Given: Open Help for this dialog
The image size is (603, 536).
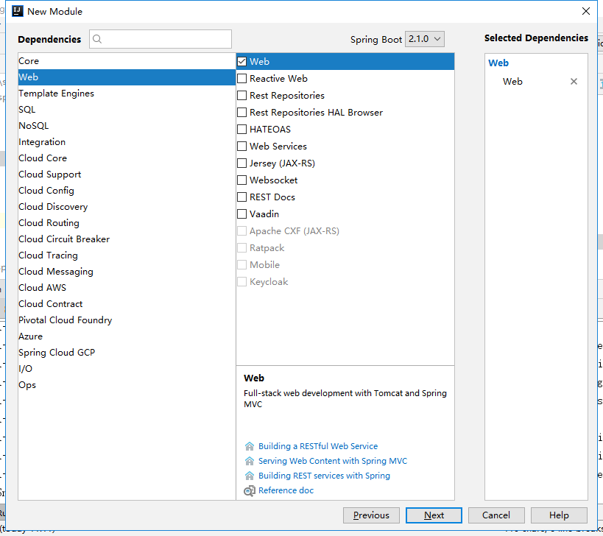Looking at the screenshot, I should click(x=559, y=515).
